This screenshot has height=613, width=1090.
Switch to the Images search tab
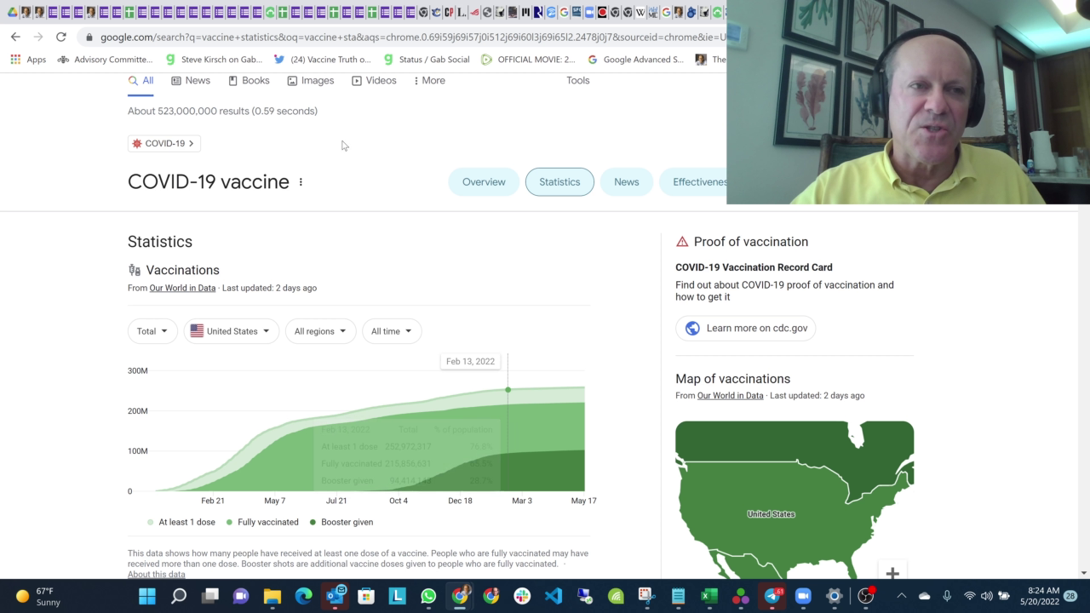point(310,80)
